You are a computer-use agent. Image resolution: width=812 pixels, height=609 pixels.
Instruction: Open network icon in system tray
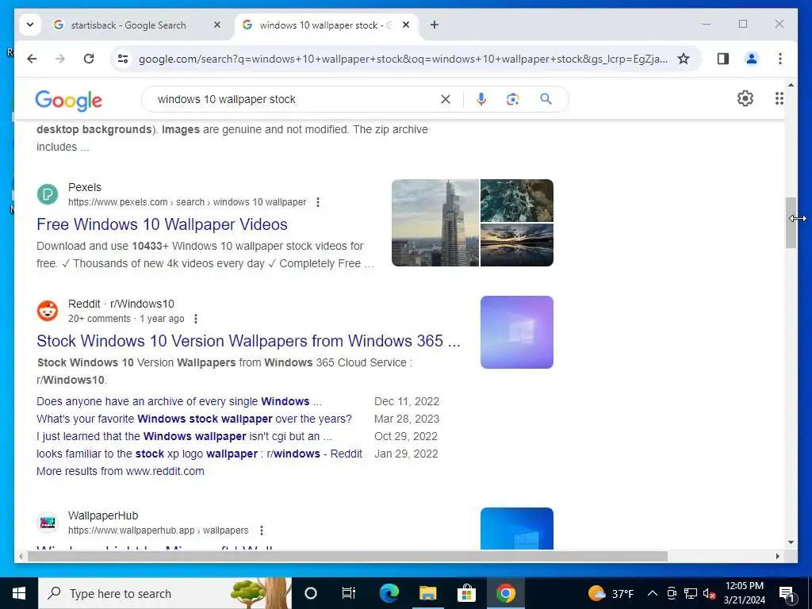pyautogui.click(x=691, y=593)
